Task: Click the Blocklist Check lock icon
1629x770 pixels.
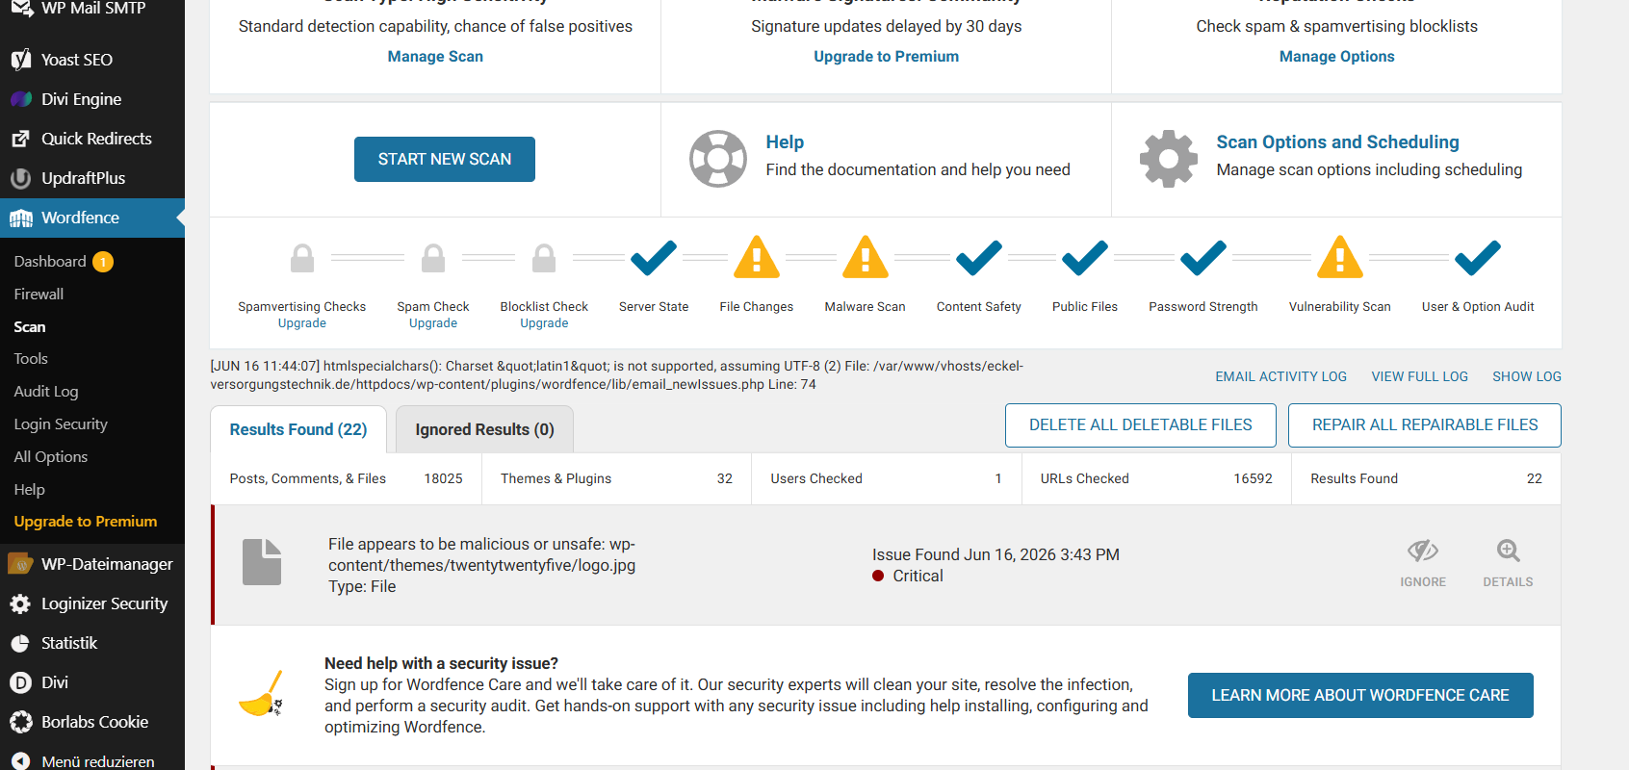Action: [544, 258]
